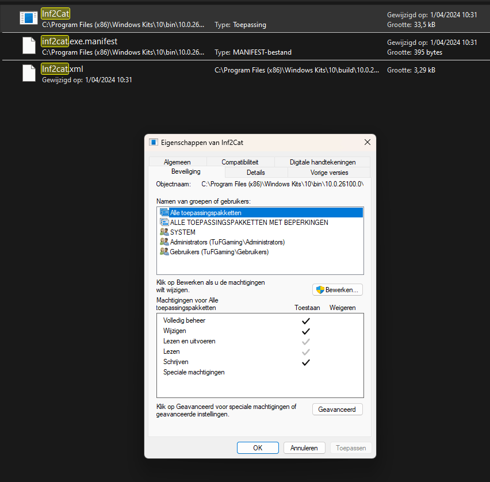Image resolution: width=490 pixels, height=482 pixels.
Task: Click the Lezen allow checkmark
Action: pyautogui.click(x=306, y=352)
